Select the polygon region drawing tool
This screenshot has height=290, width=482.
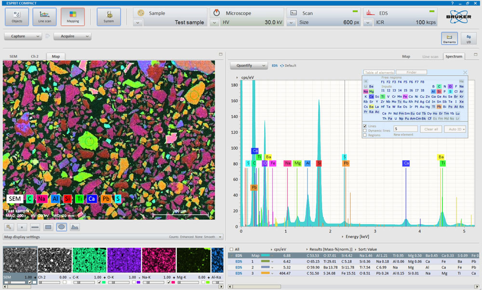(x=75, y=226)
